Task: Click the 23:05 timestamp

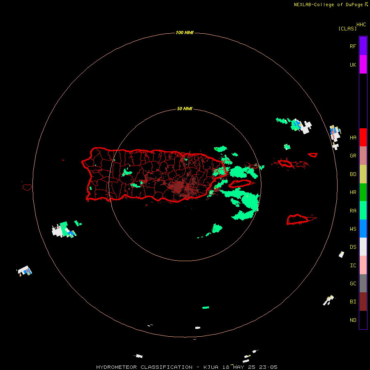Action: coord(268,367)
